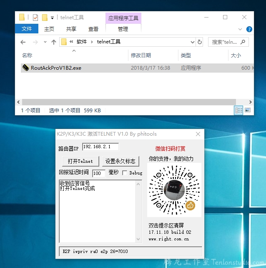This screenshot has height=268, width=266.
Task: Go back using the back arrow
Action: click(x=23, y=42)
